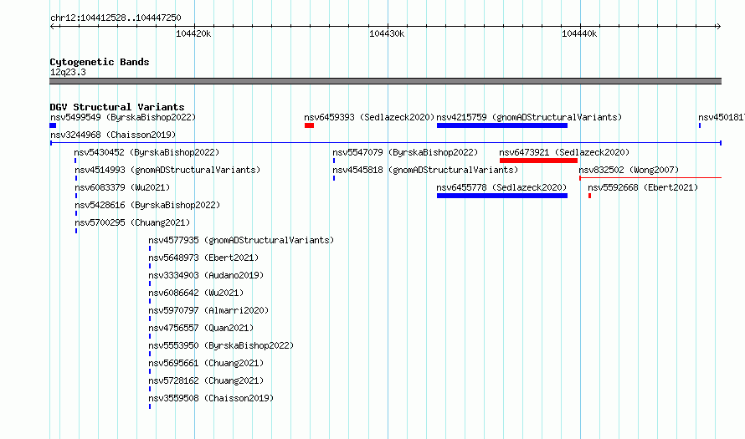Open nsv4577935 (gnomADStructuralVariants) label
The height and width of the screenshot is (439, 745).
click(241, 240)
